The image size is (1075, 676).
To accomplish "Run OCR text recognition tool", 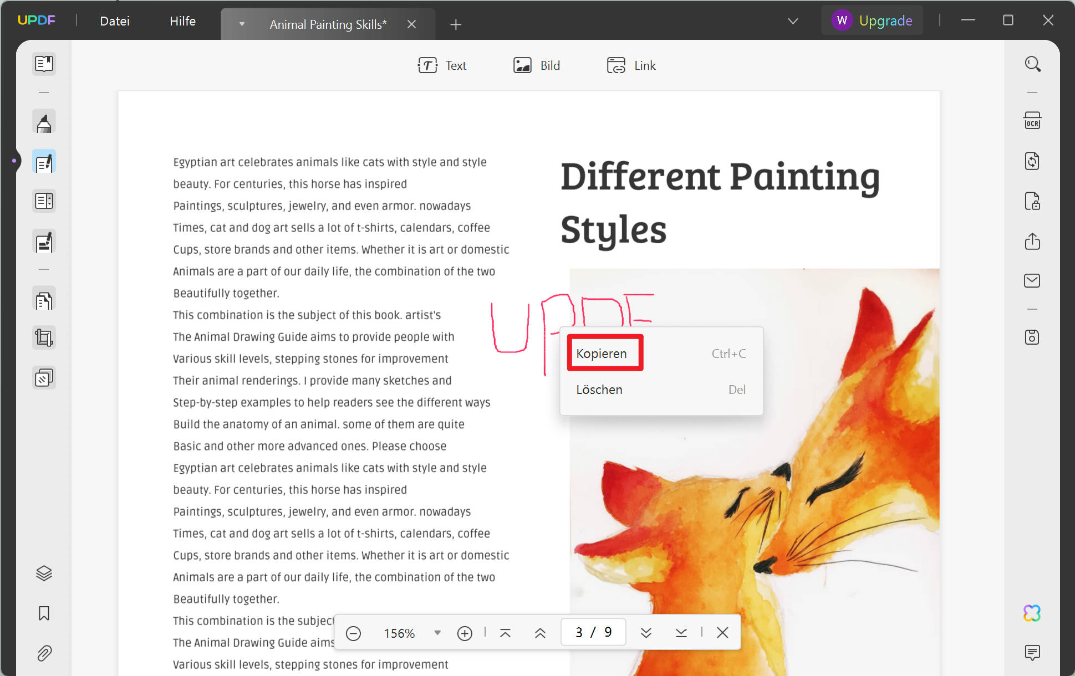I will [x=1032, y=121].
